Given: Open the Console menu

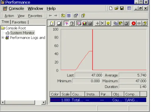Looking at the screenshot, I should click(16, 9).
